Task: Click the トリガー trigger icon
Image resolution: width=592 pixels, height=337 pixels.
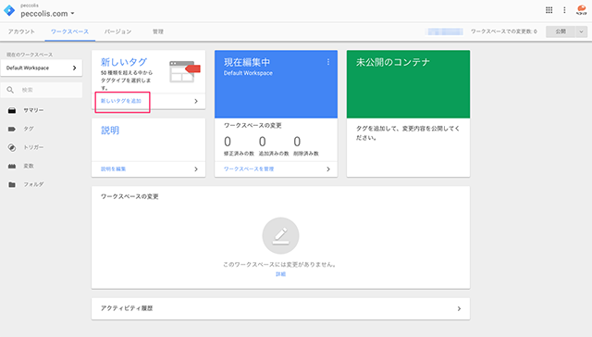Action: point(12,147)
